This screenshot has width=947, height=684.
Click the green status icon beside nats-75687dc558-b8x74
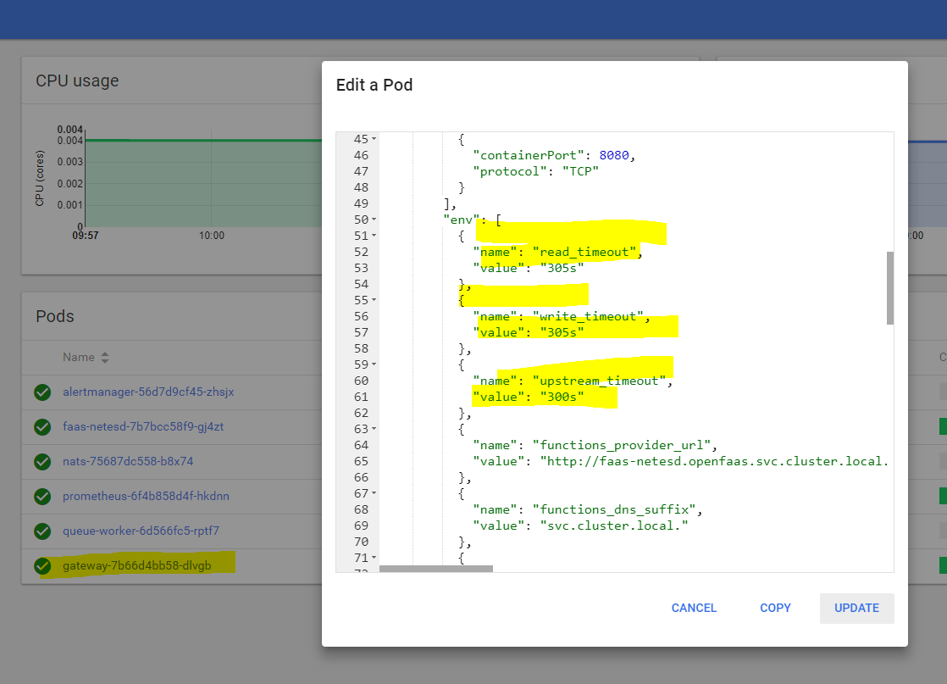tap(42, 461)
